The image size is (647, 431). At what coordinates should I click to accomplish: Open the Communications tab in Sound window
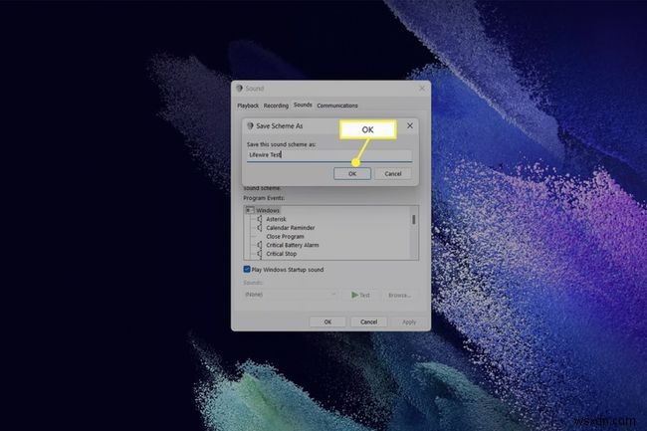[x=337, y=106]
